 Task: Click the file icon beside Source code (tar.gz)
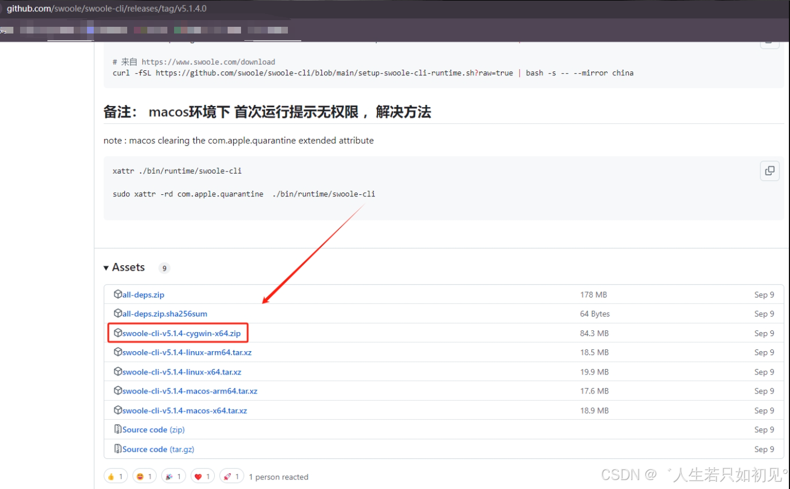click(117, 449)
